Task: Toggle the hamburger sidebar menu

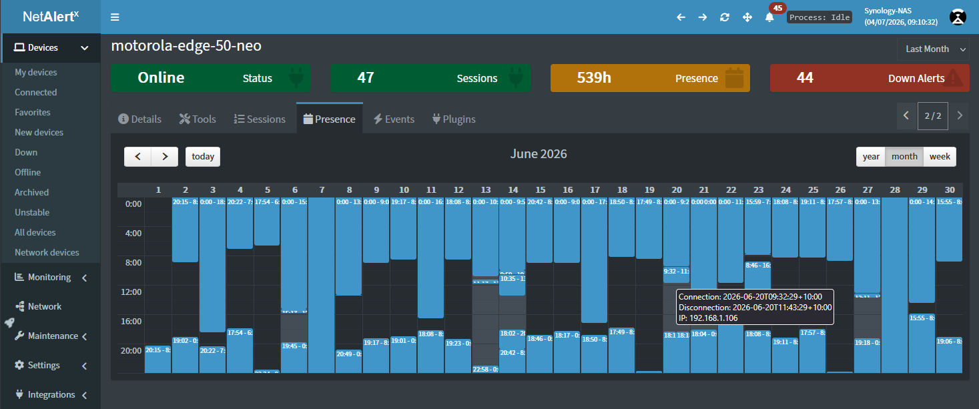Action: (115, 17)
